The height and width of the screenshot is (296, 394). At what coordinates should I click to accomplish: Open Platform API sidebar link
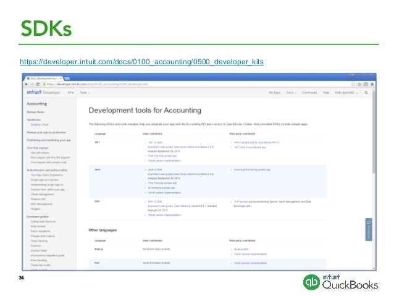38,199
